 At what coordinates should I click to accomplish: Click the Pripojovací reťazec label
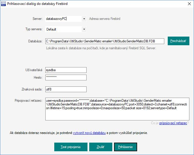click(29, 101)
